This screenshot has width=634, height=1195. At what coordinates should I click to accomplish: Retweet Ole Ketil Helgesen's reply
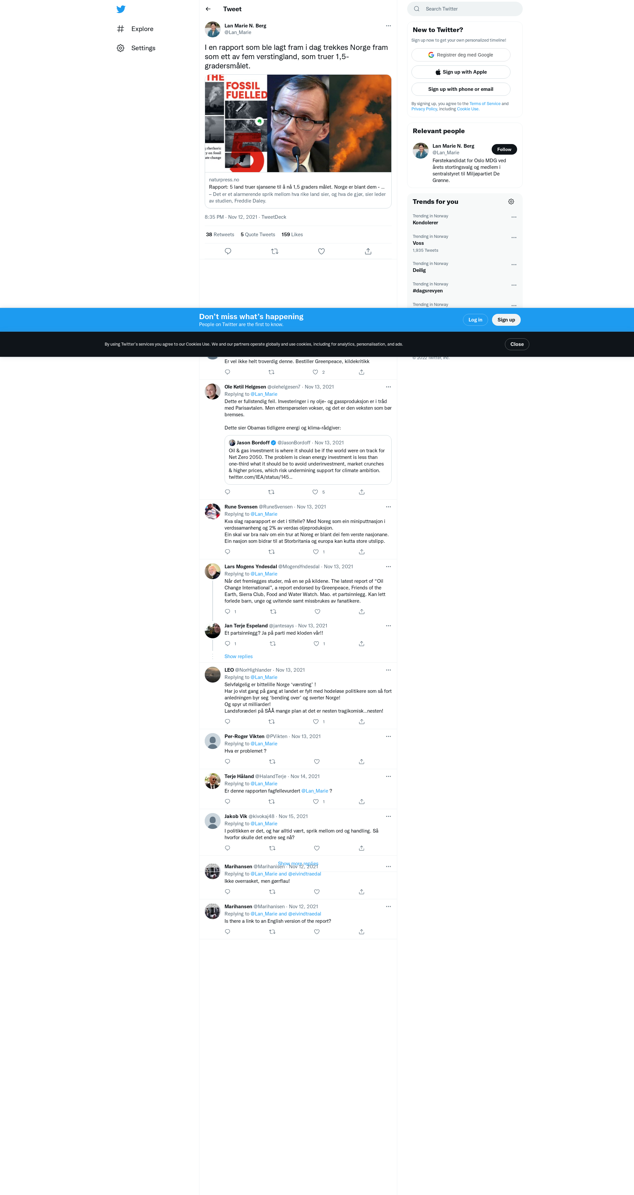pyautogui.click(x=271, y=492)
